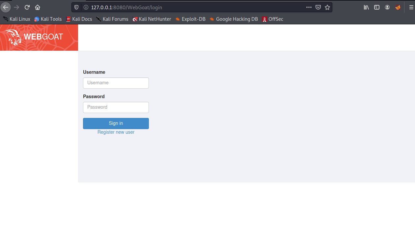The height and width of the screenshot is (249, 415).
Task: Open the page actions three-dot menu
Action: (309, 7)
